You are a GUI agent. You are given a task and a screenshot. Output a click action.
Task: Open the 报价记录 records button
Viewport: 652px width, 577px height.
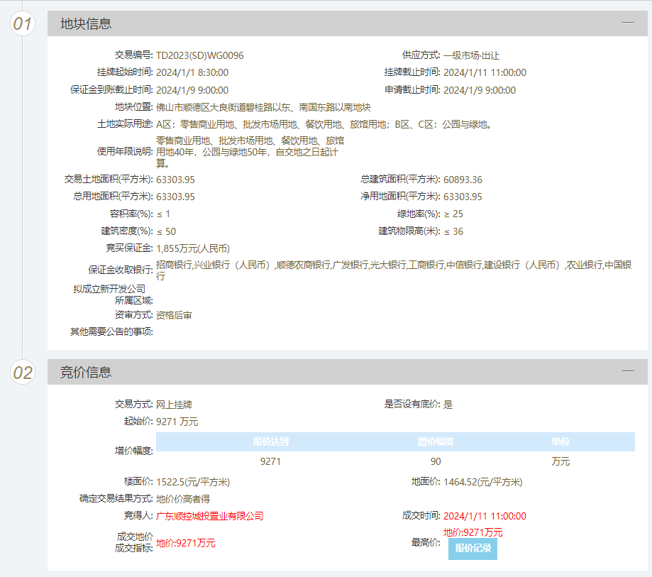(472, 549)
